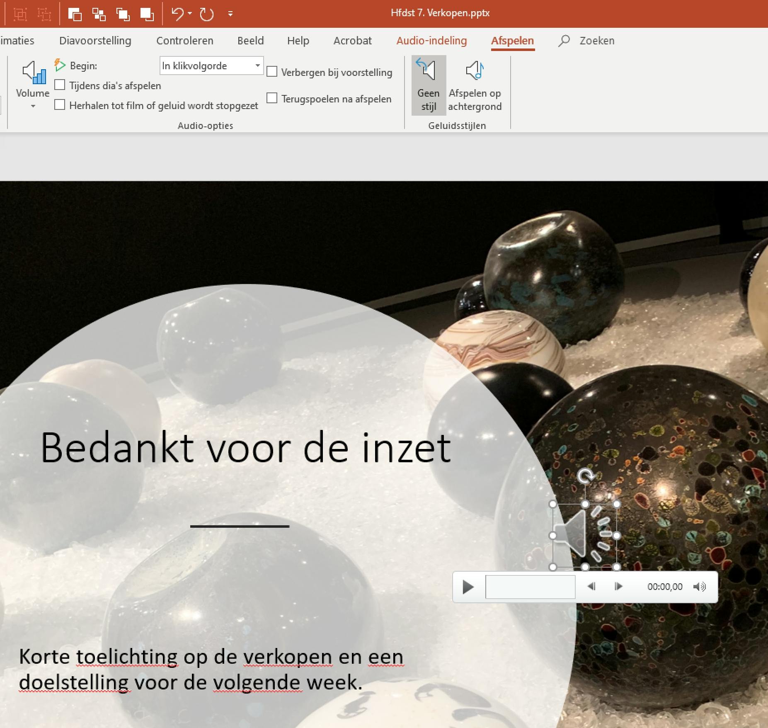Switch to the Diavoorstelling tab
The width and height of the screenshot is (768, 728).
click(x=95, y=41)
